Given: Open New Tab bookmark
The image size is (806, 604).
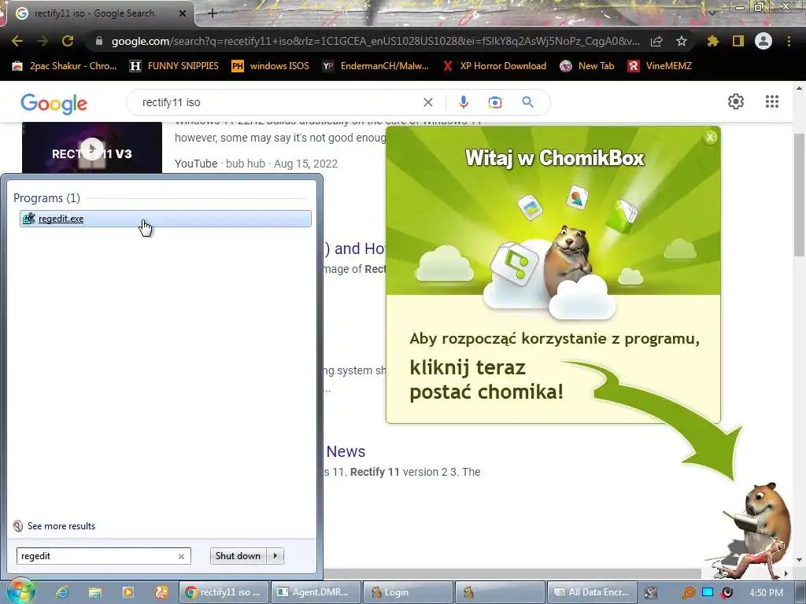Looking at the screenshot, I should coord(587,66).
